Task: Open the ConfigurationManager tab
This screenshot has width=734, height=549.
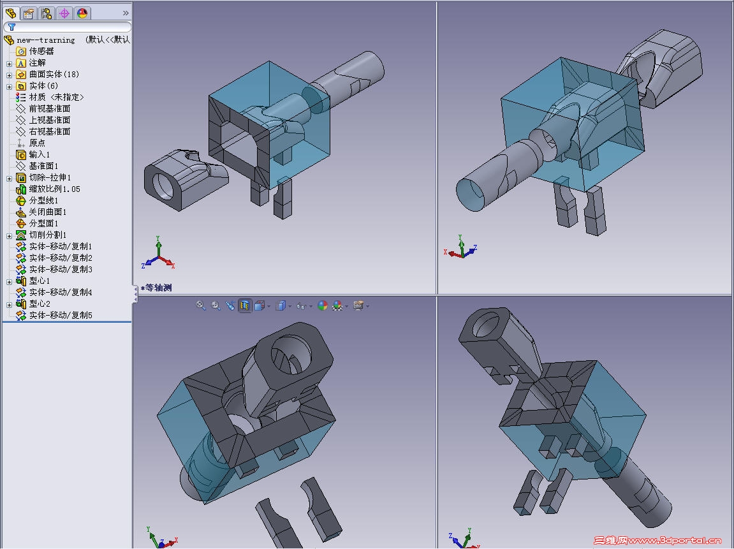Action: 47,13
